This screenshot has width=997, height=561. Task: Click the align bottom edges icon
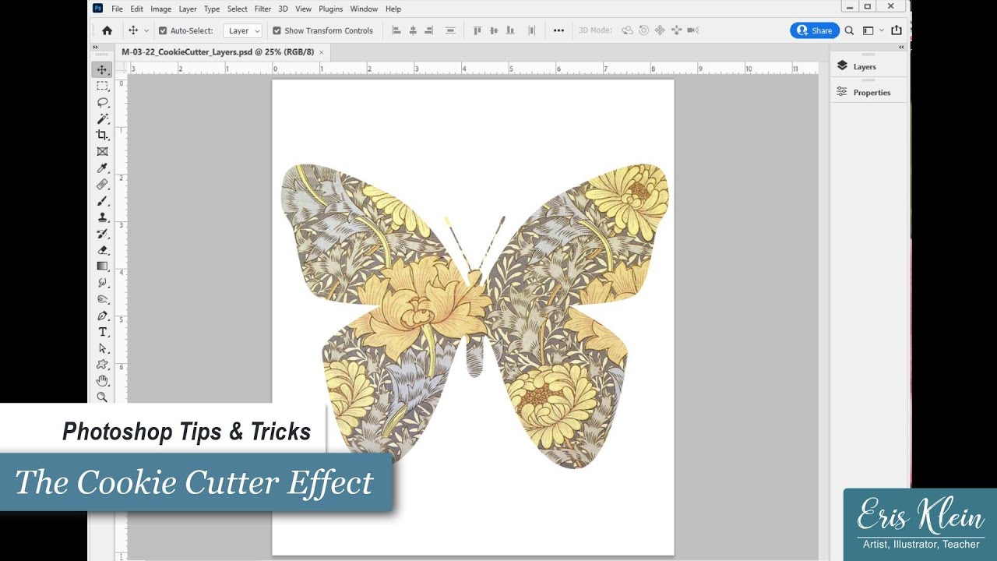pyautogui.click(x=510, y=30)
